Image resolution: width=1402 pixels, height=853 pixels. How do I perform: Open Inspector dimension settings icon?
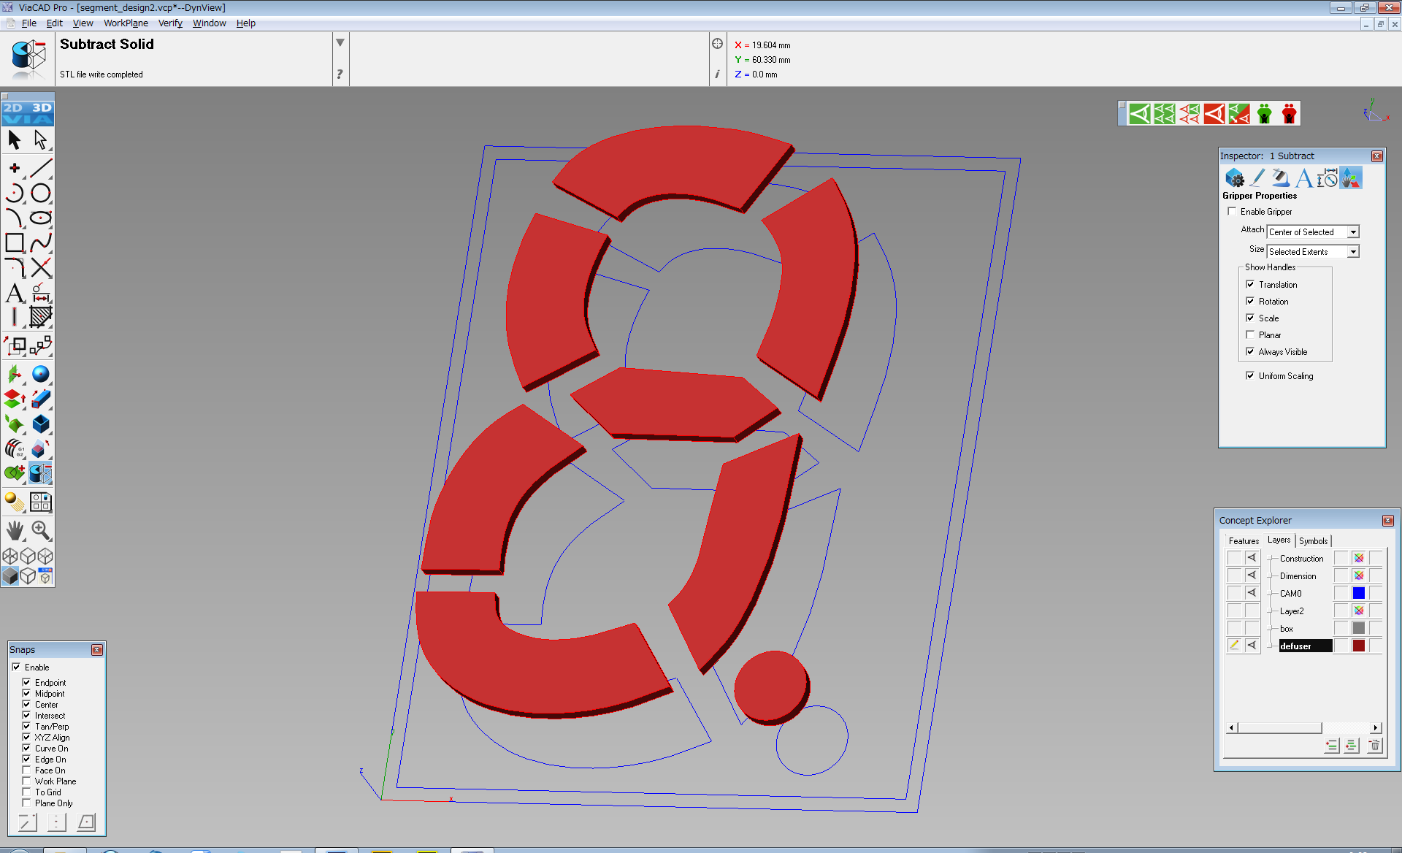coord(1328,177)
